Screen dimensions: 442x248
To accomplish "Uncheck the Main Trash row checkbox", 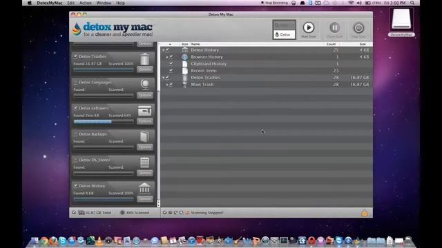I will (x=171, y=84).
